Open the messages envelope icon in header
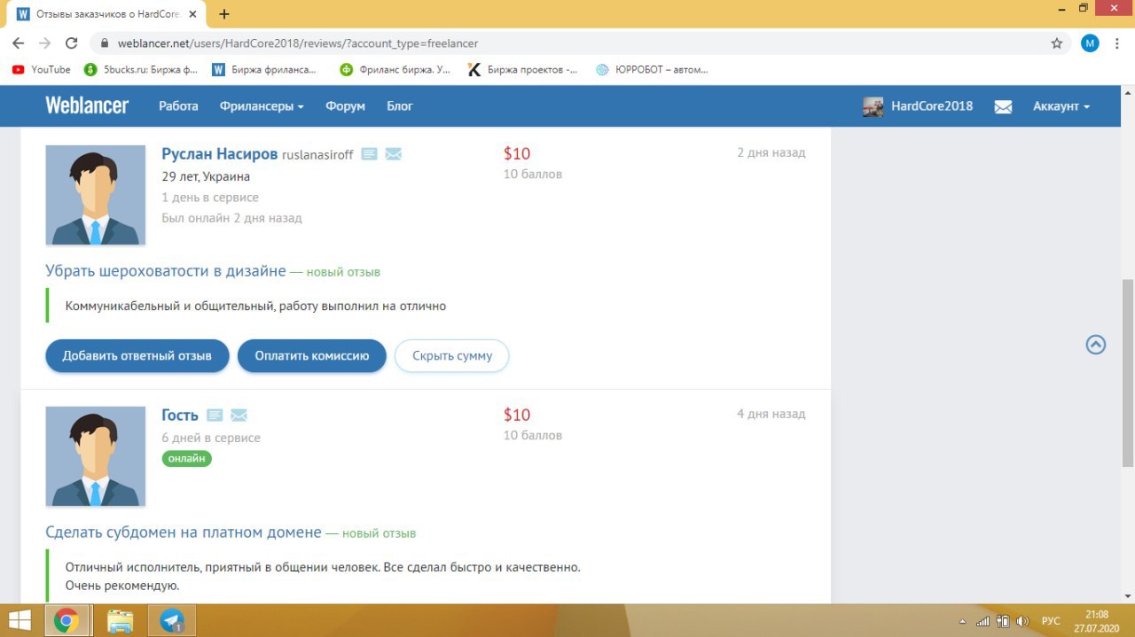The width and height of the screenshot is (1135, 637). (x=1003, y=106)
